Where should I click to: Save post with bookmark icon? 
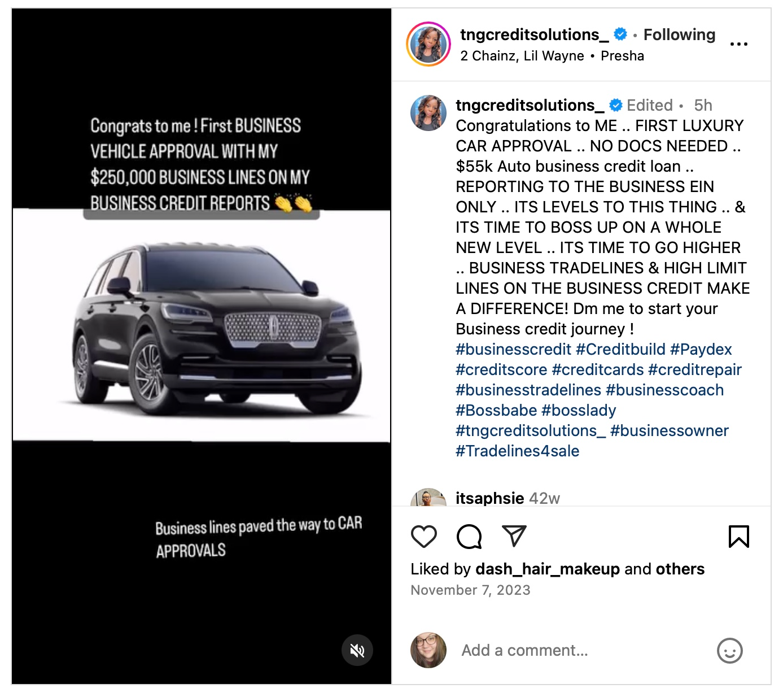(738, 537)
